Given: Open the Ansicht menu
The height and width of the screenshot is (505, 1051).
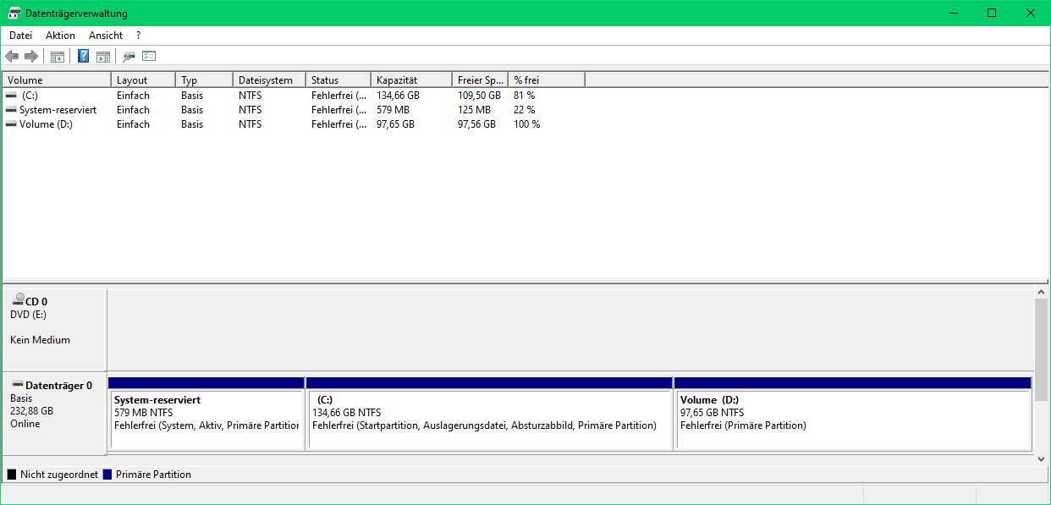Looking at the screenshot, I should [106, 36].
